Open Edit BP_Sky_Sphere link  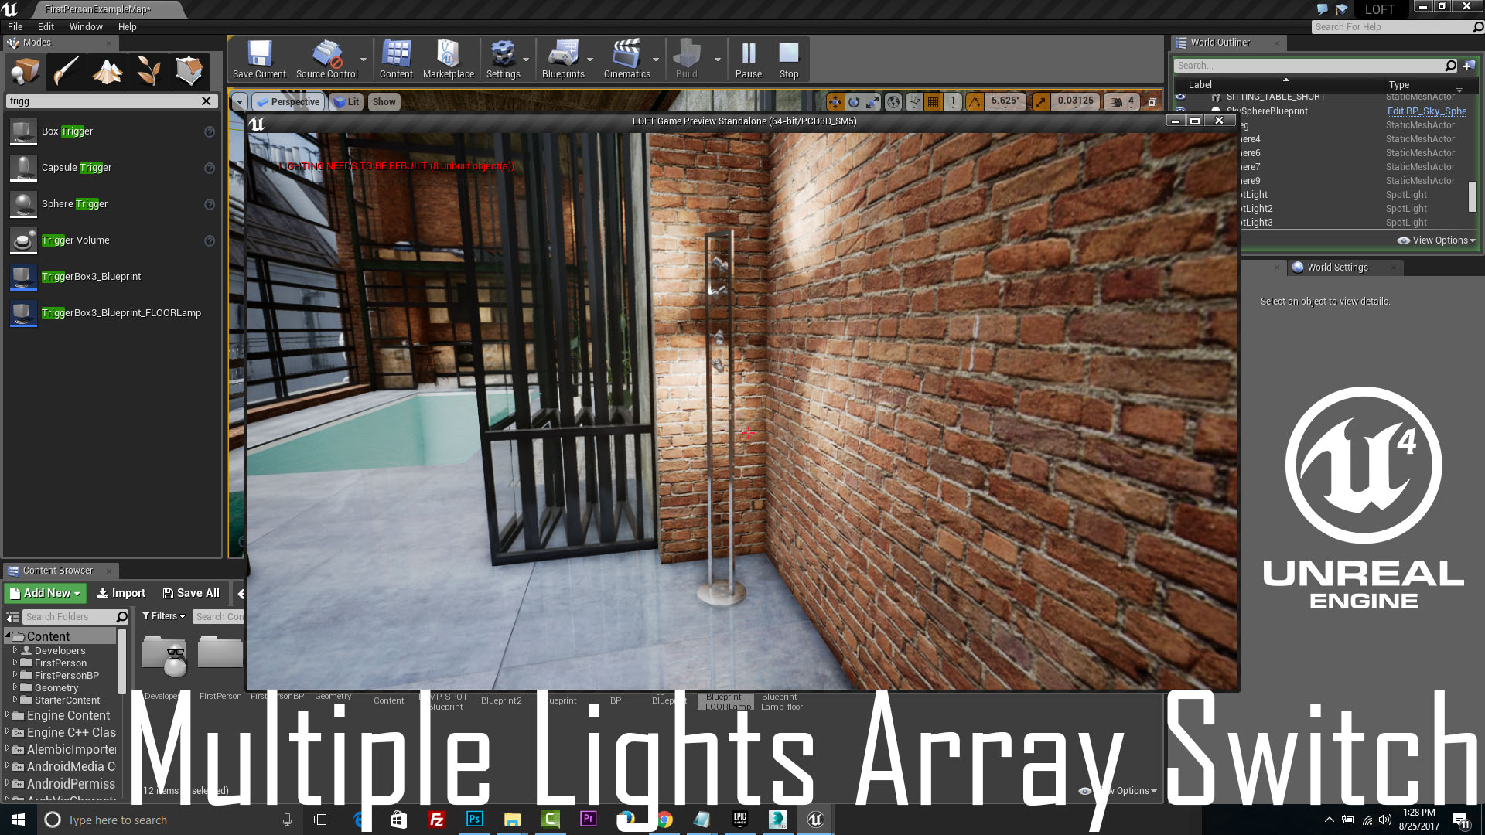(1427, 111)
